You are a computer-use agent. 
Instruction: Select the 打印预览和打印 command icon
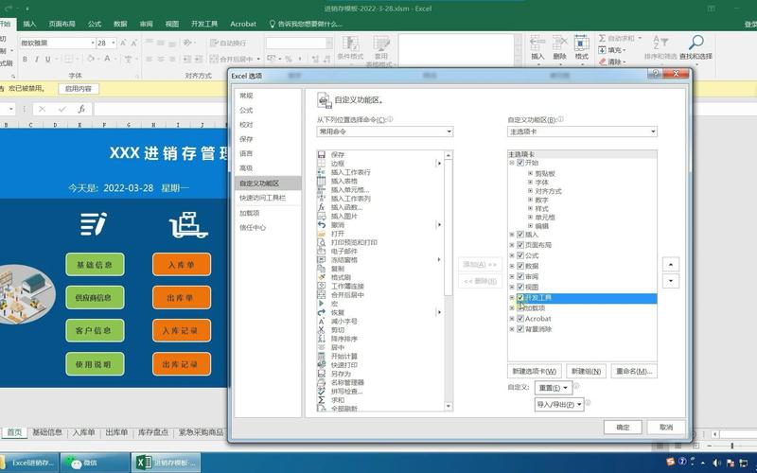pos(321,242)
